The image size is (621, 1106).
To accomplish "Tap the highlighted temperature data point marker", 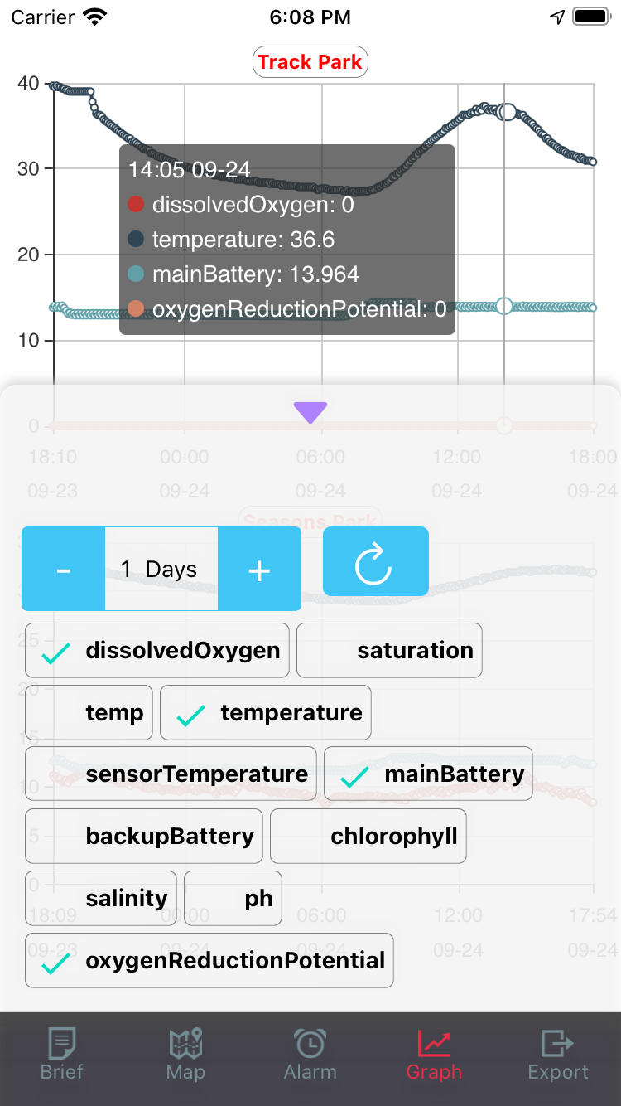I will click(x=508, y=113).
